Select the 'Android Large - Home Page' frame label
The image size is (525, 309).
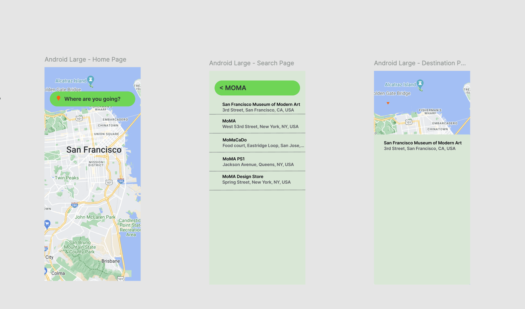tap(86, 59)
